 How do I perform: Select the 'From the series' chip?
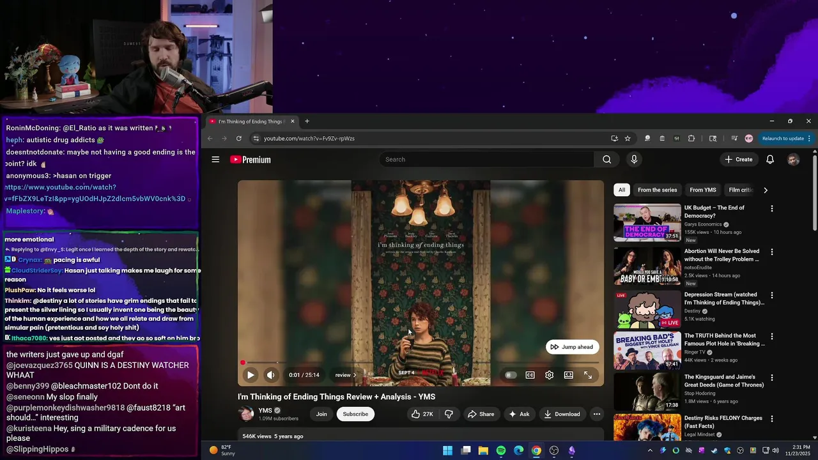(657, 190)
